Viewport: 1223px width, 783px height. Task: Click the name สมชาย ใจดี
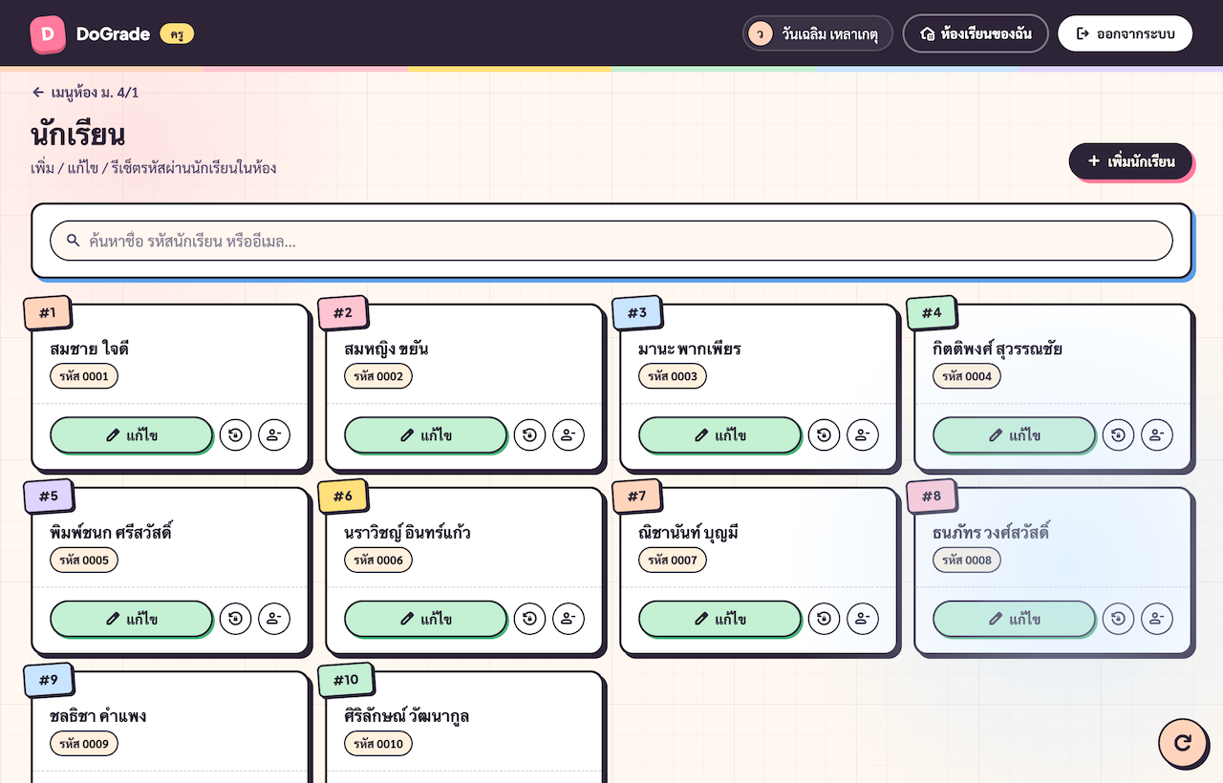point(89,349)
